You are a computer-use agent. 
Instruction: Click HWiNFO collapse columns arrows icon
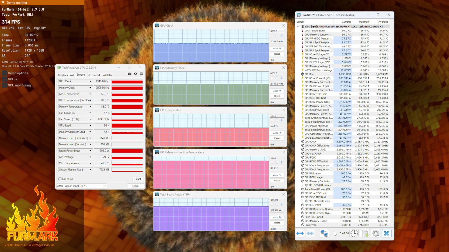310,233
